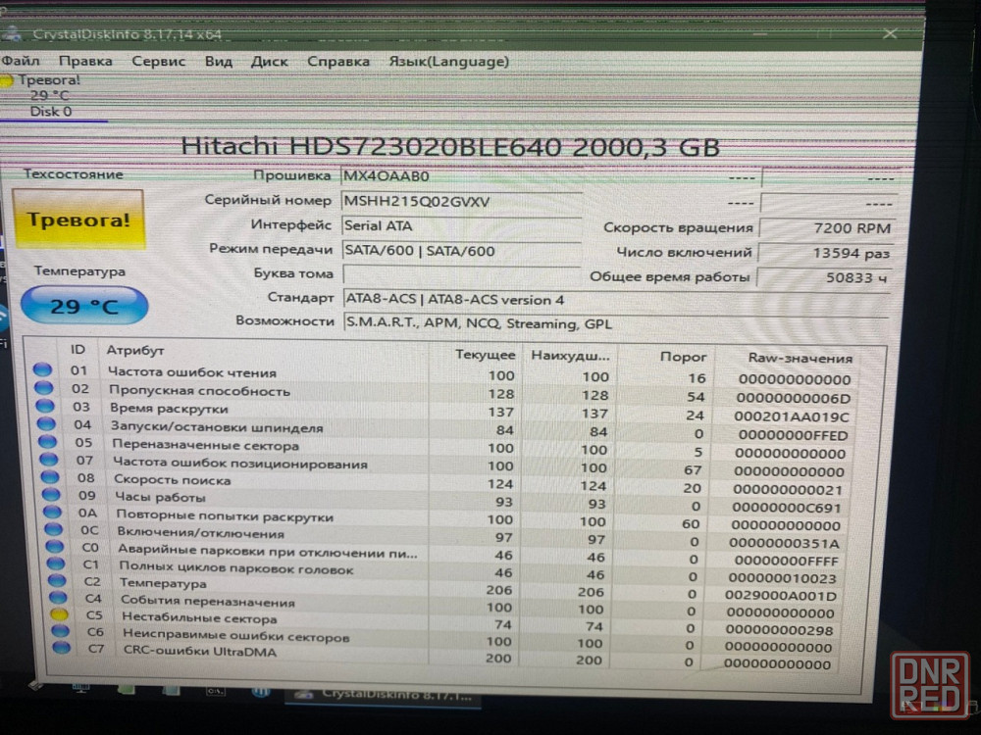
Task: Click the status circle on the Температура row
Action: point(57,581)
